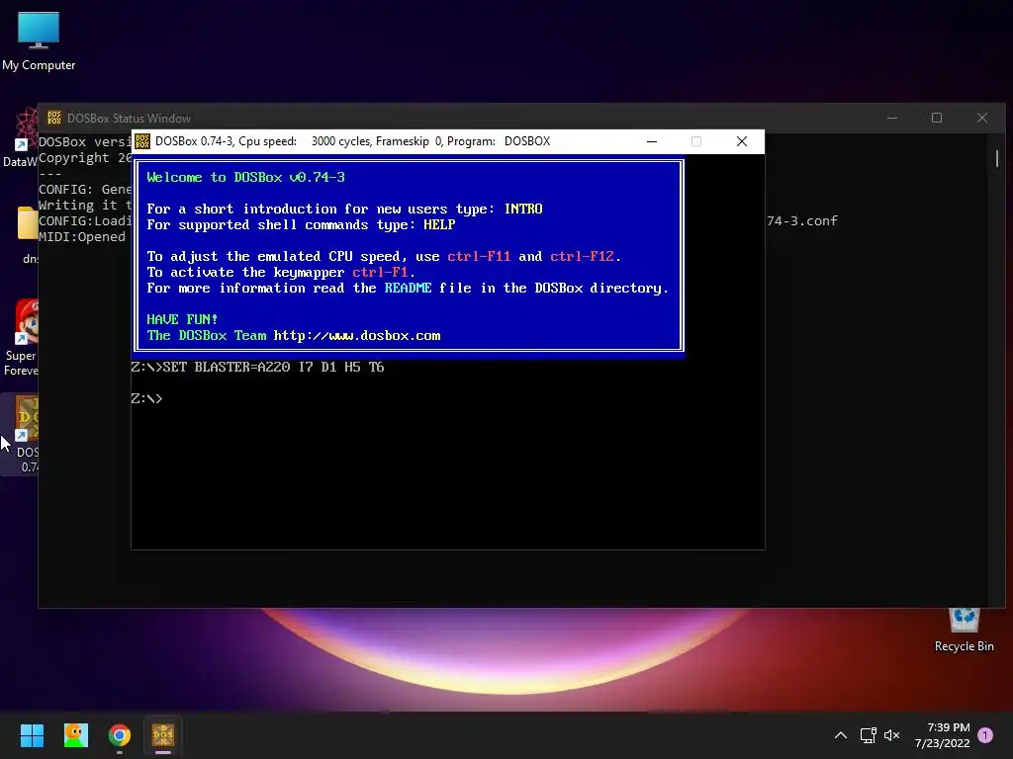Maximize the DOSBox Status Window

937,118
